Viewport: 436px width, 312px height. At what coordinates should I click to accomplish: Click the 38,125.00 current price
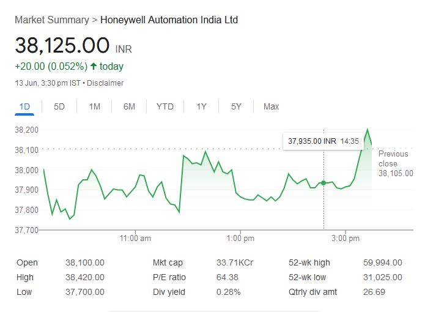click(x=62, y=46)
